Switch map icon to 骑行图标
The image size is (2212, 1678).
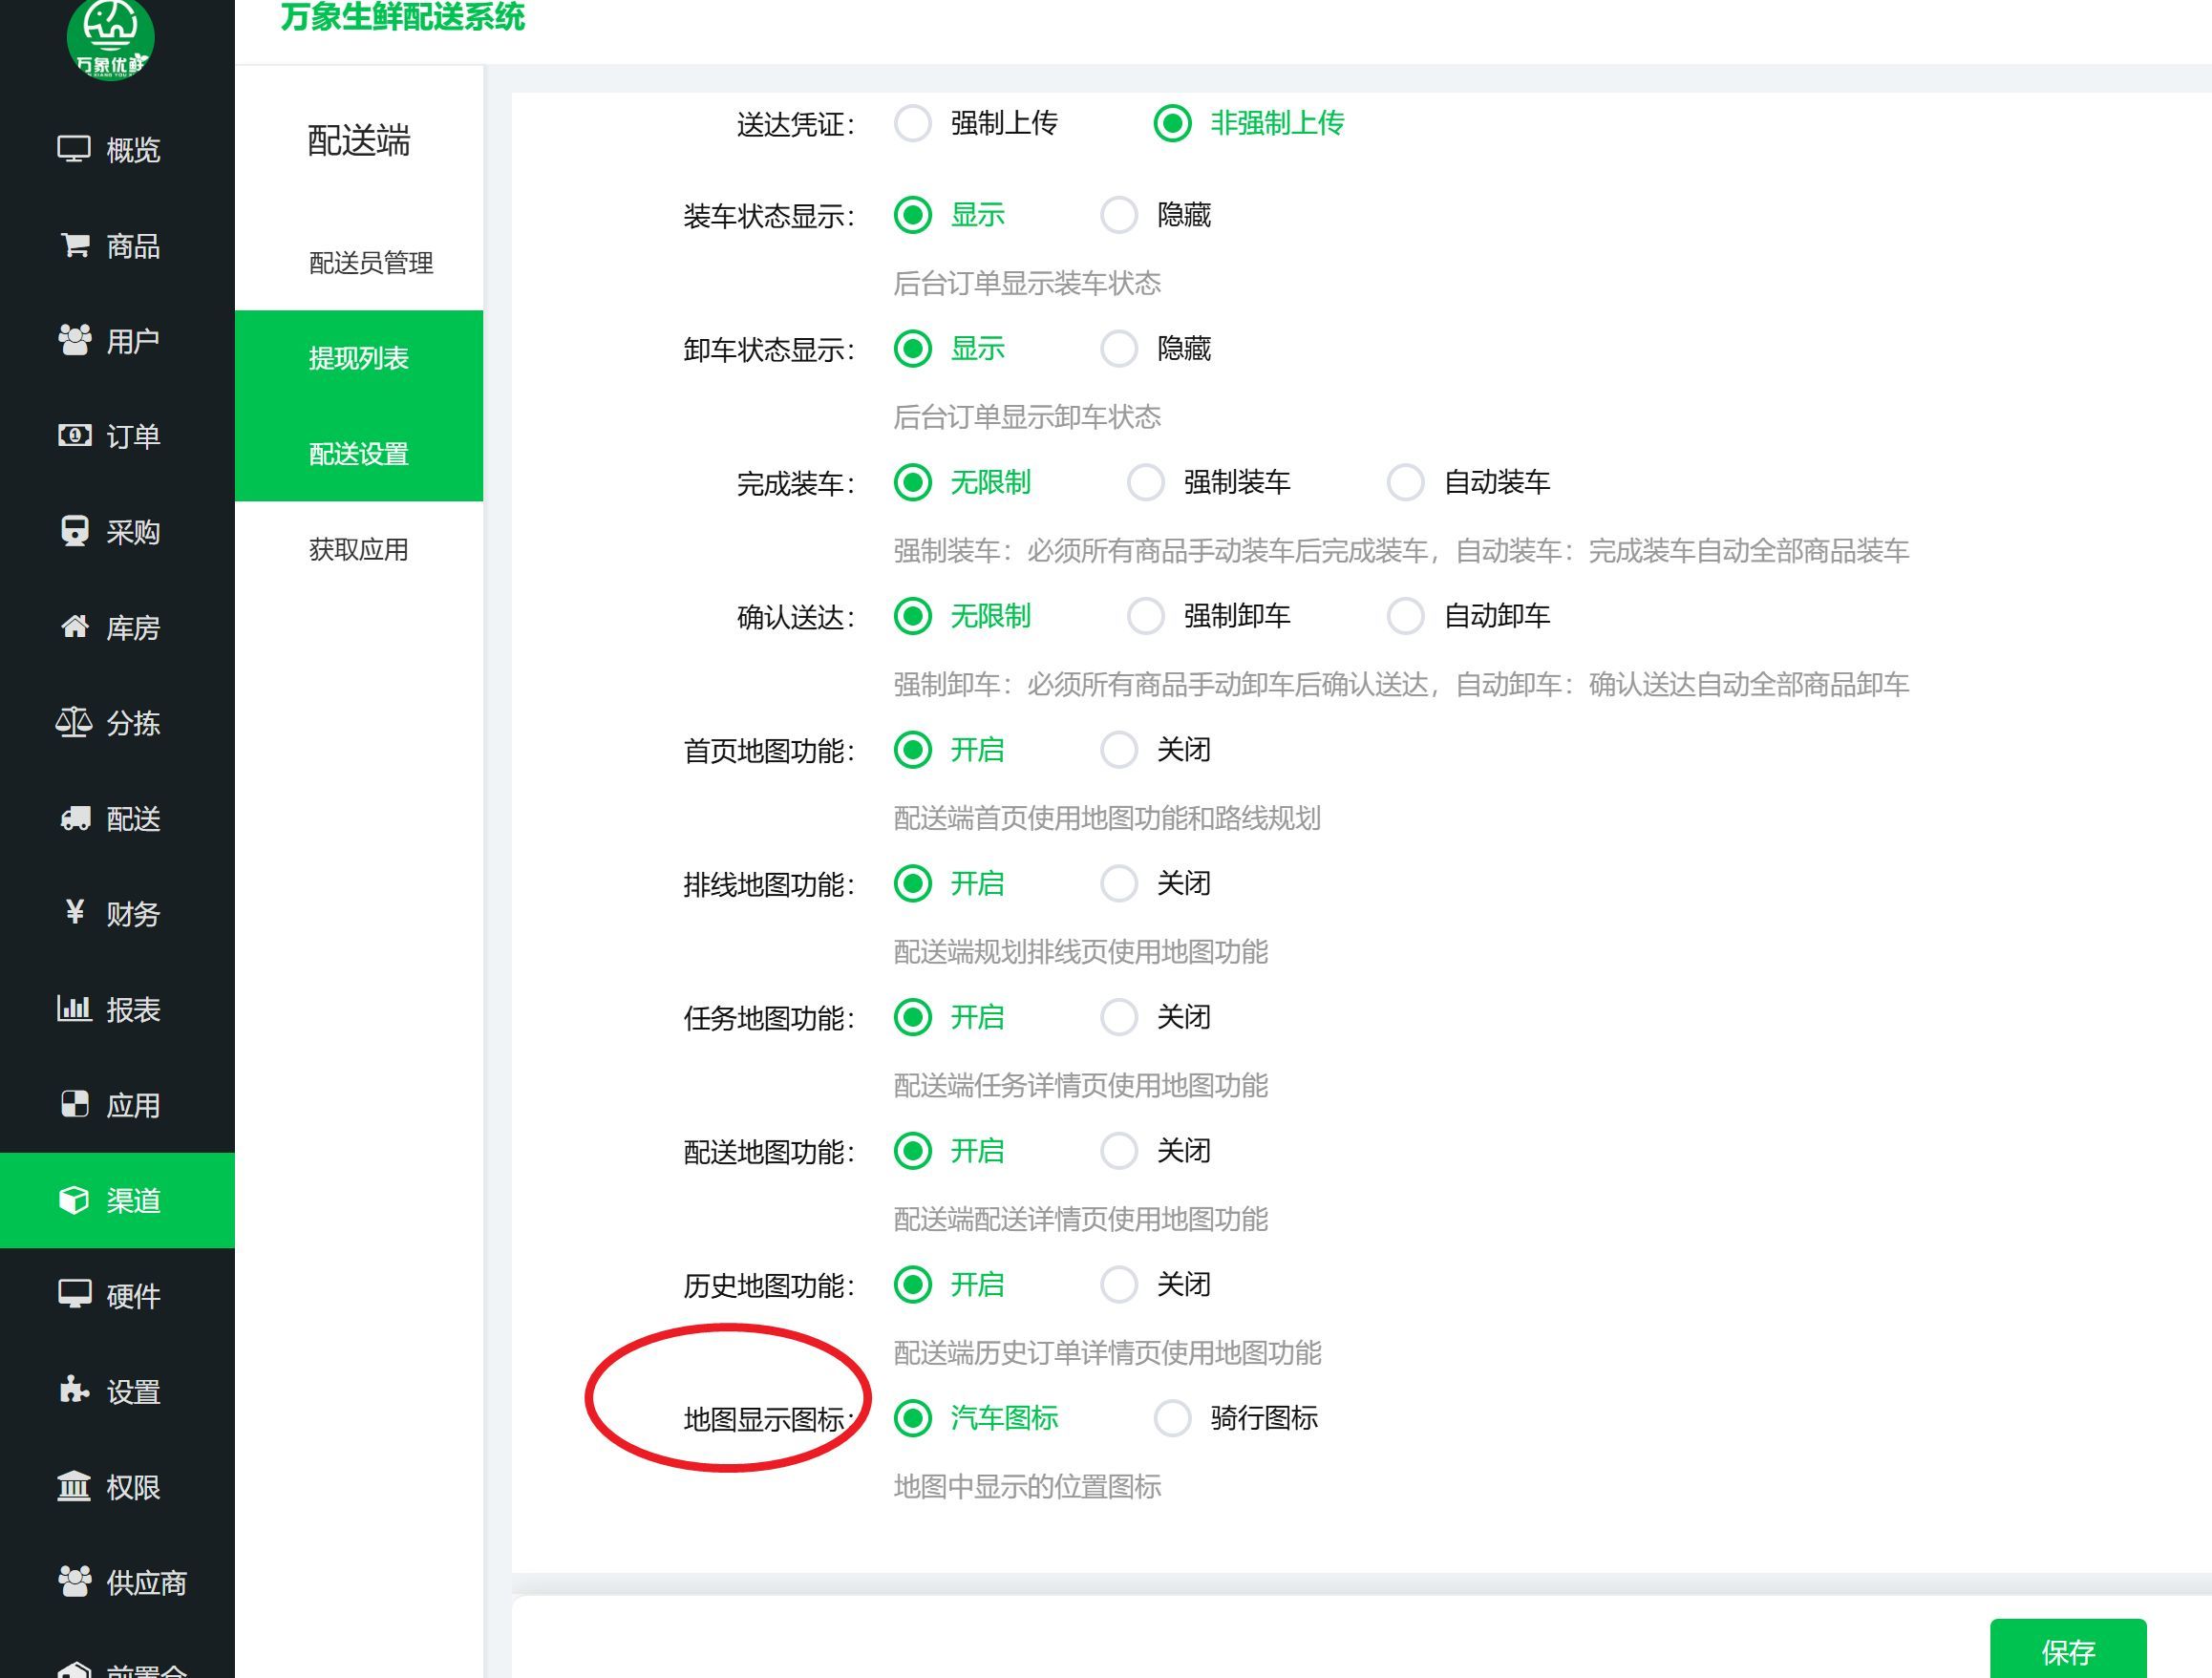point(1172,1418)
